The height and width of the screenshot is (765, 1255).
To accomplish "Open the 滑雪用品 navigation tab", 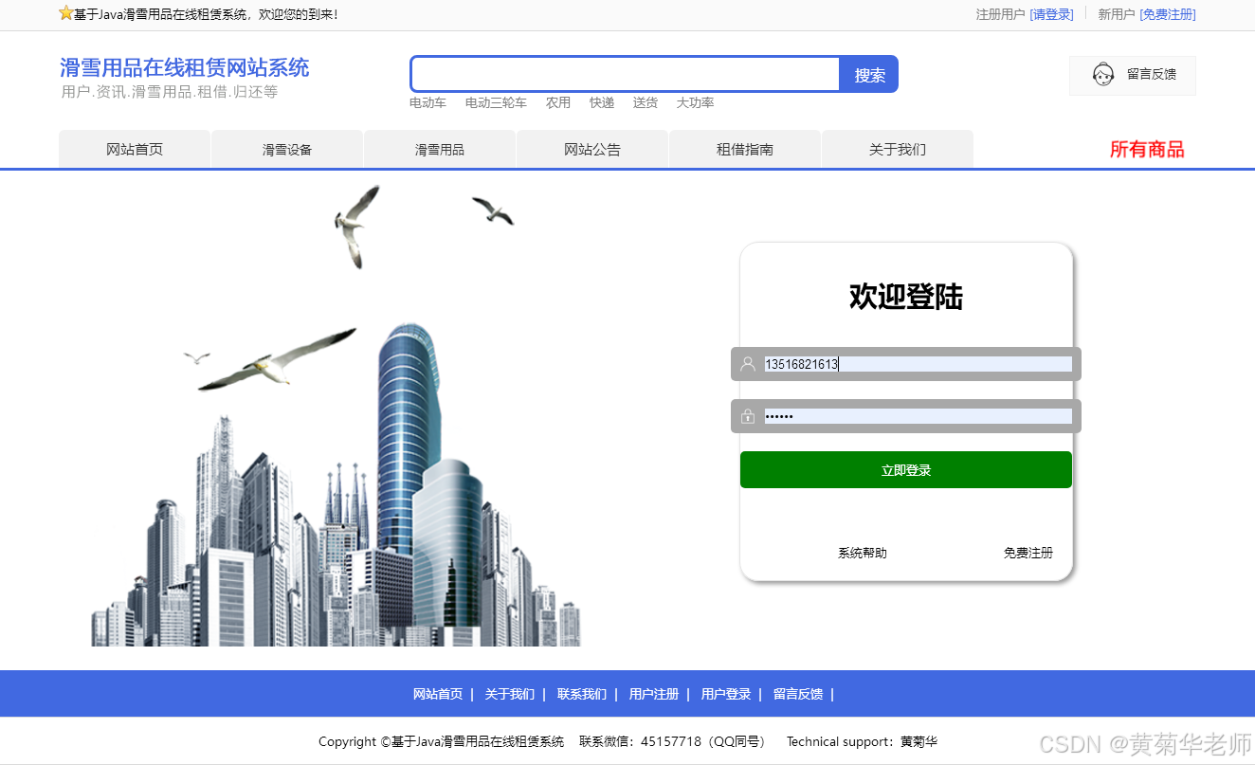I will tap(440, 149).
